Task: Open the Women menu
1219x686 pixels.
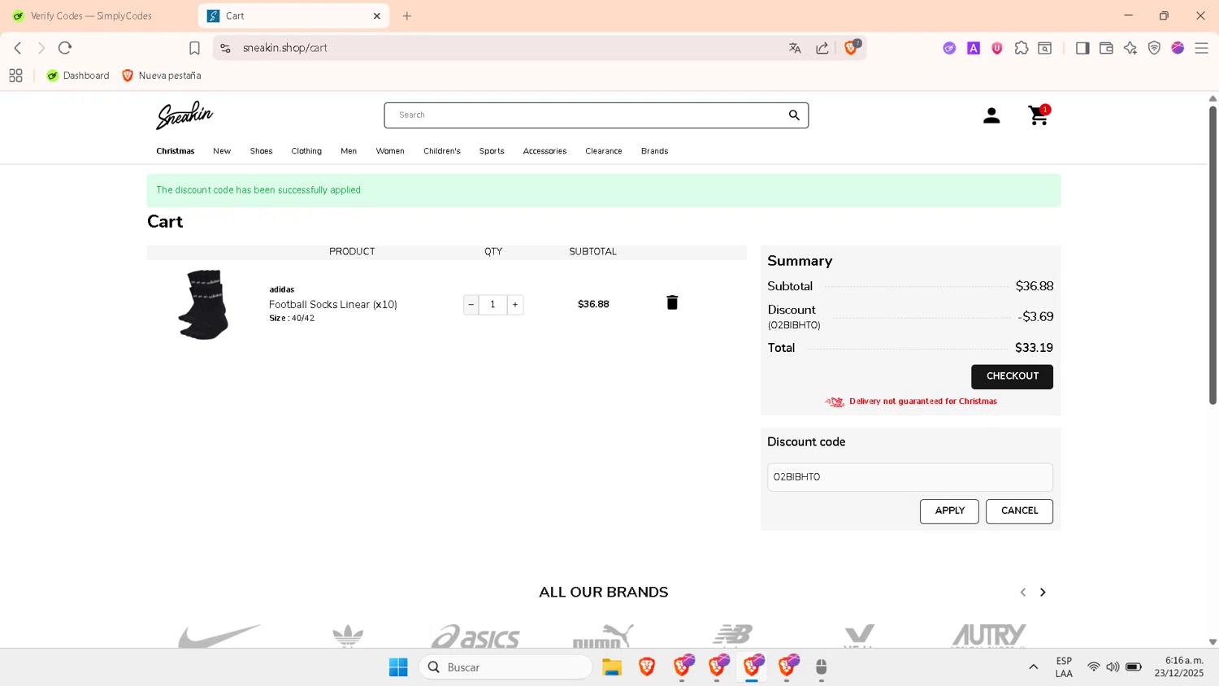Action: (390, 151)
